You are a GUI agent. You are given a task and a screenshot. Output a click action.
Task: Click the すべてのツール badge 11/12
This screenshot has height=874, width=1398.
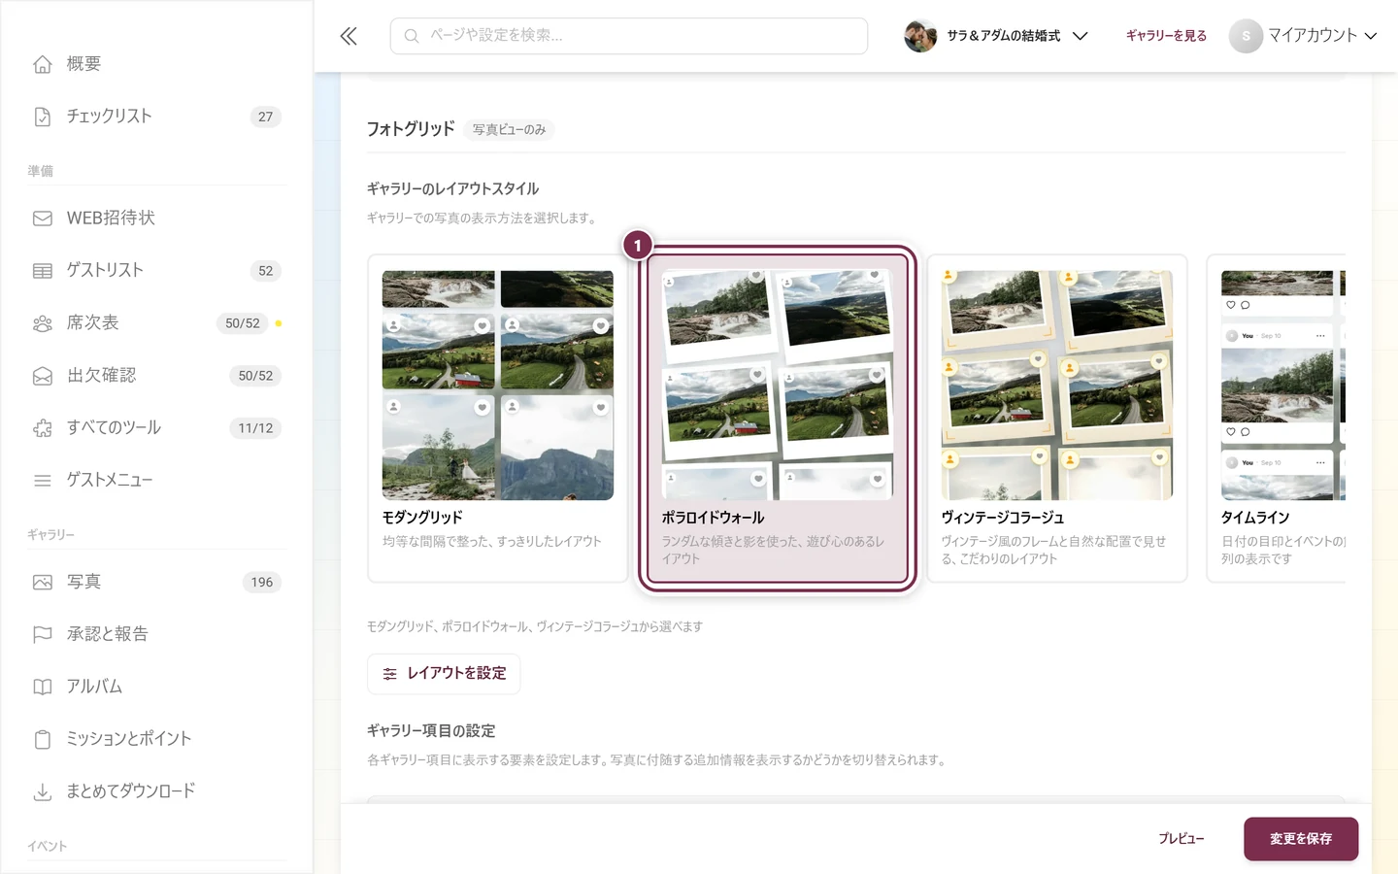click(255, 428)
